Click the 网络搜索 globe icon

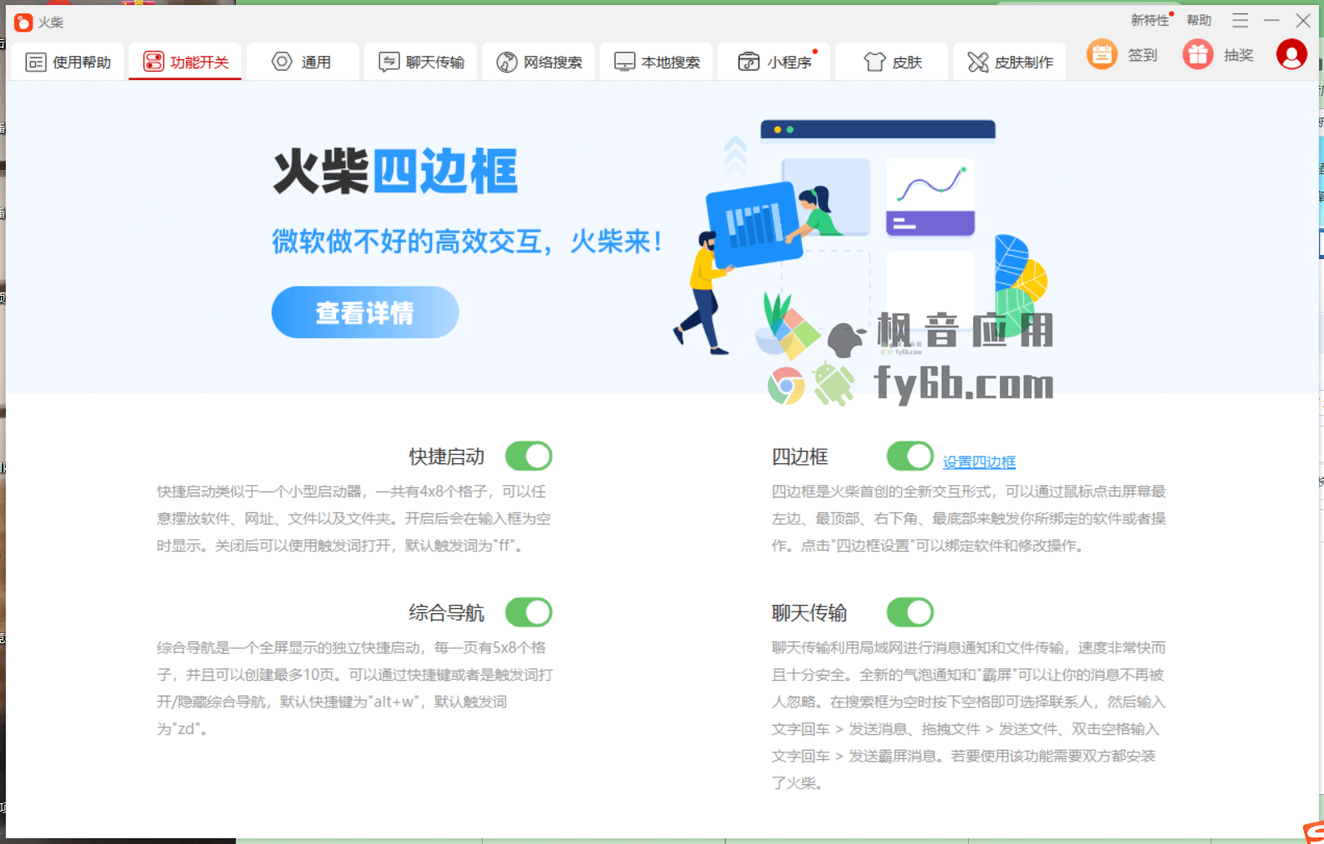[507, 62]
